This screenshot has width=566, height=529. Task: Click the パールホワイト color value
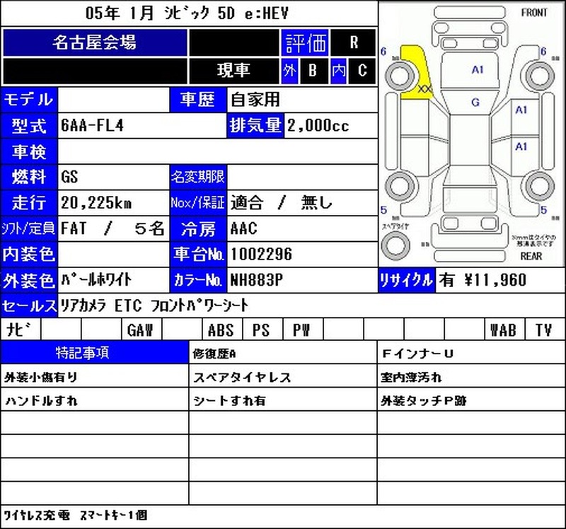[96, 280]
